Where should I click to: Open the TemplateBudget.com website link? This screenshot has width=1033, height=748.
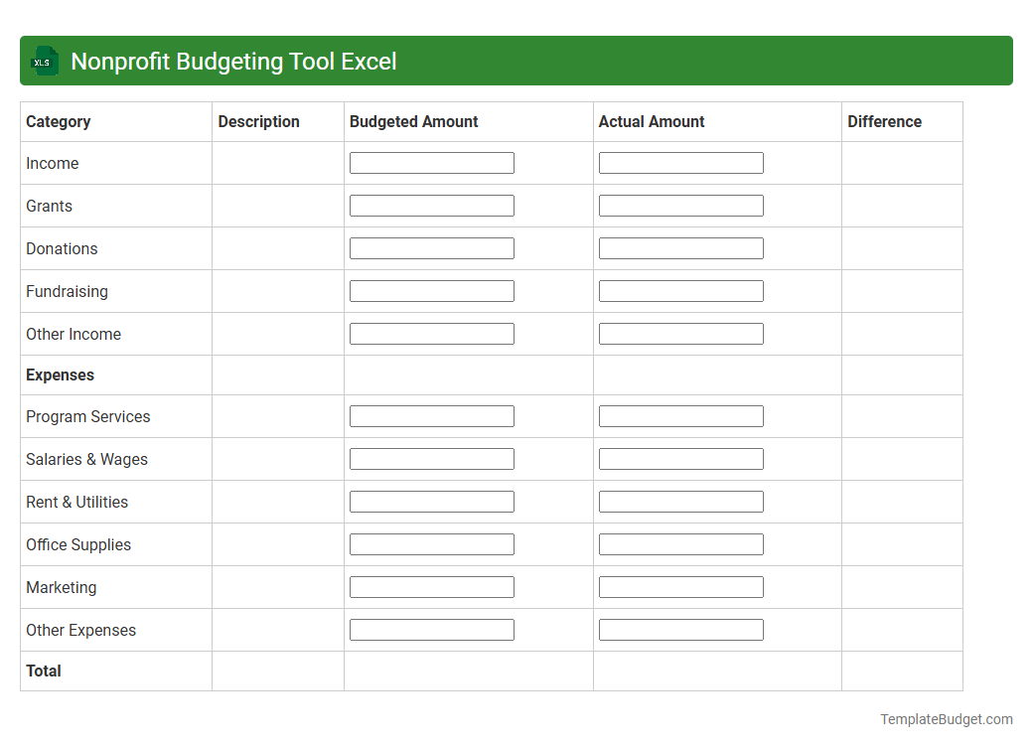click(x=948, y=717)
